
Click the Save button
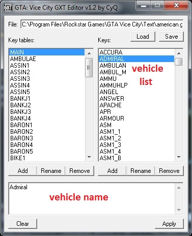tap(171, 37)
